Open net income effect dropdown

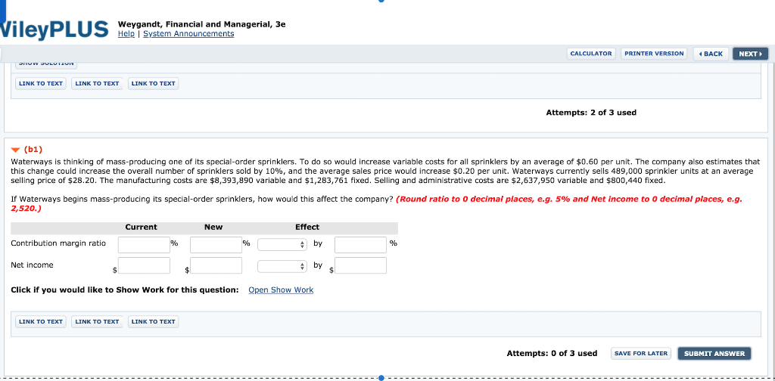tap(282, 266)
